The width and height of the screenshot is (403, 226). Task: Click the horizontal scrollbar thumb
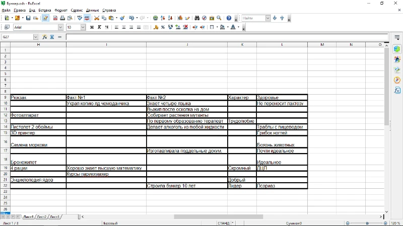coord(219,217)
